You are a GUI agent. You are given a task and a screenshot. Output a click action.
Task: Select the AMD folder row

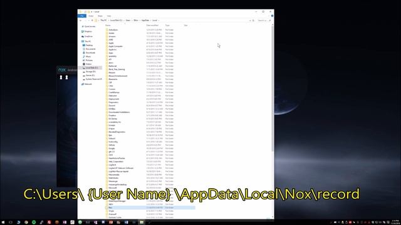[150, 40]
